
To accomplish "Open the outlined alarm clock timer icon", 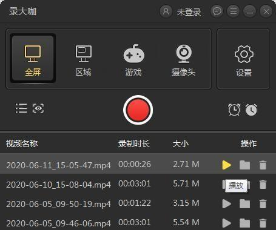I will click(x=234, y=110).
